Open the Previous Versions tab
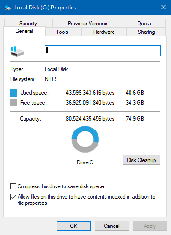Screen dimensions: 171x235 [x=88, y=24]
